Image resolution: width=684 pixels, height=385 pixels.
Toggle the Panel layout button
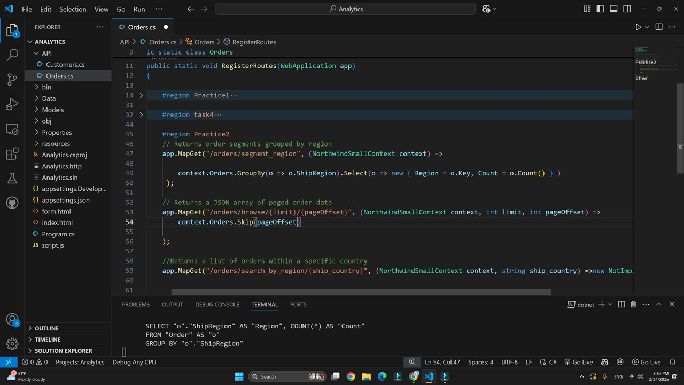tap(613, 9)
